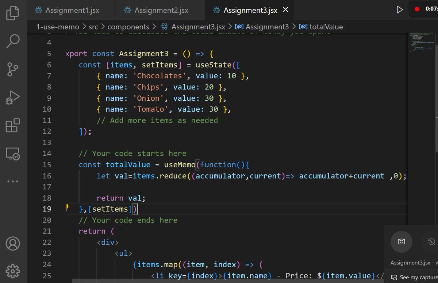The image size is (438, 283).
Task: Open the Run and Debug view
Action: [x=13, y=97]
